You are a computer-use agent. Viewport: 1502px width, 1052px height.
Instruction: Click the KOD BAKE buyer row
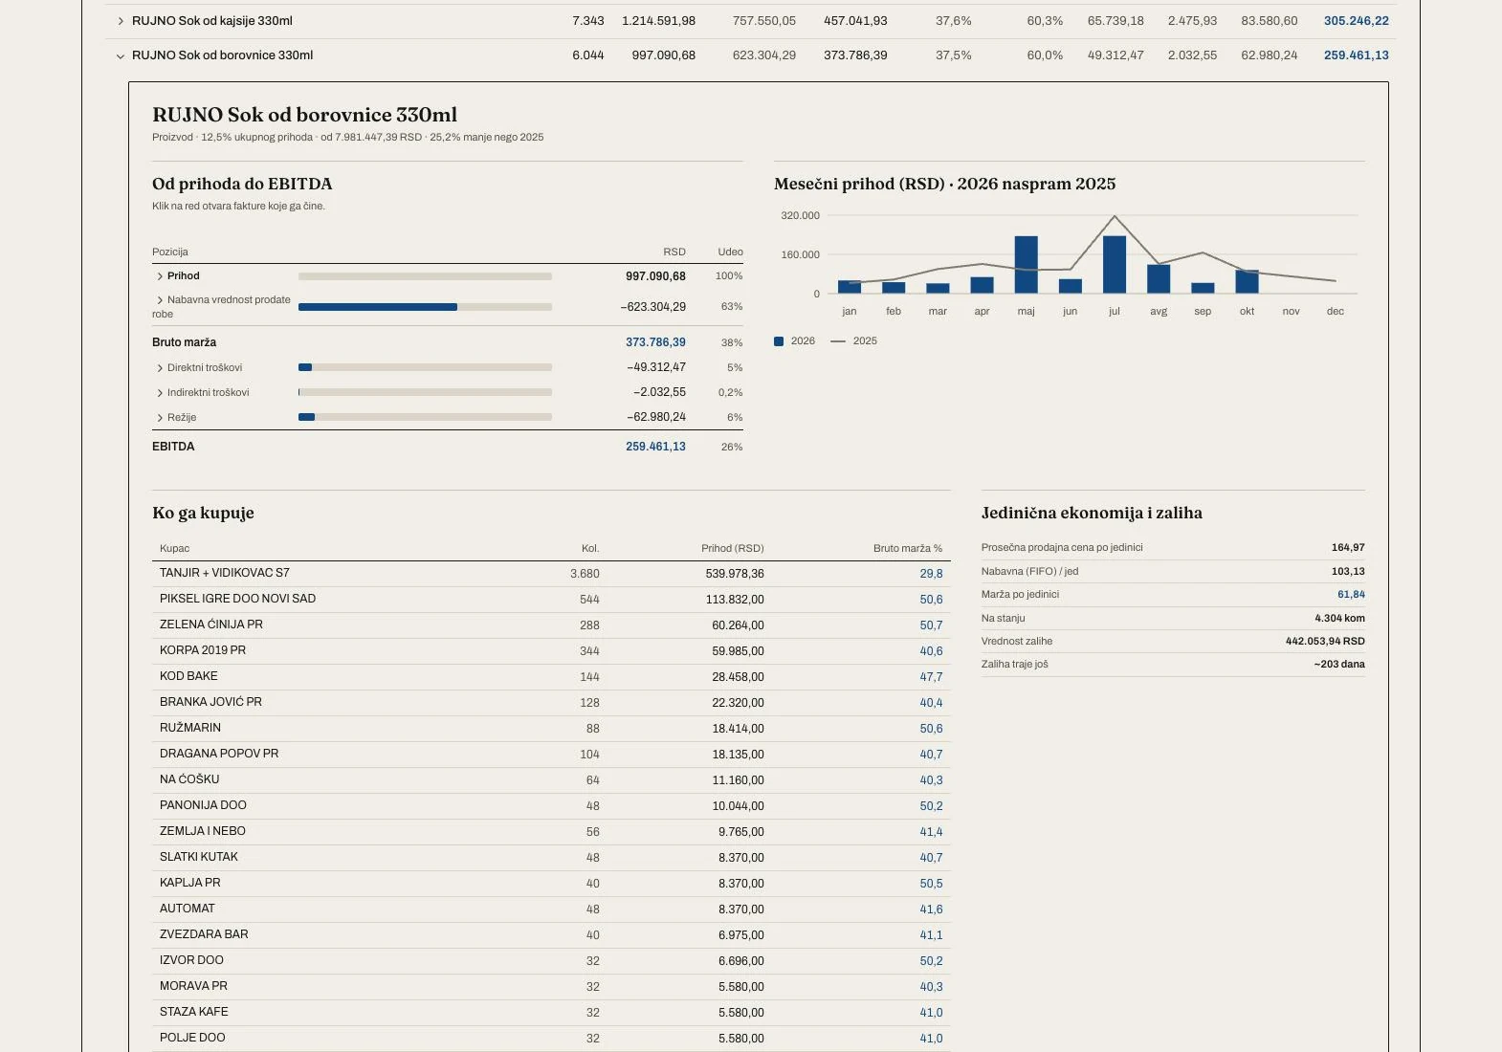(x=551, y=677)
